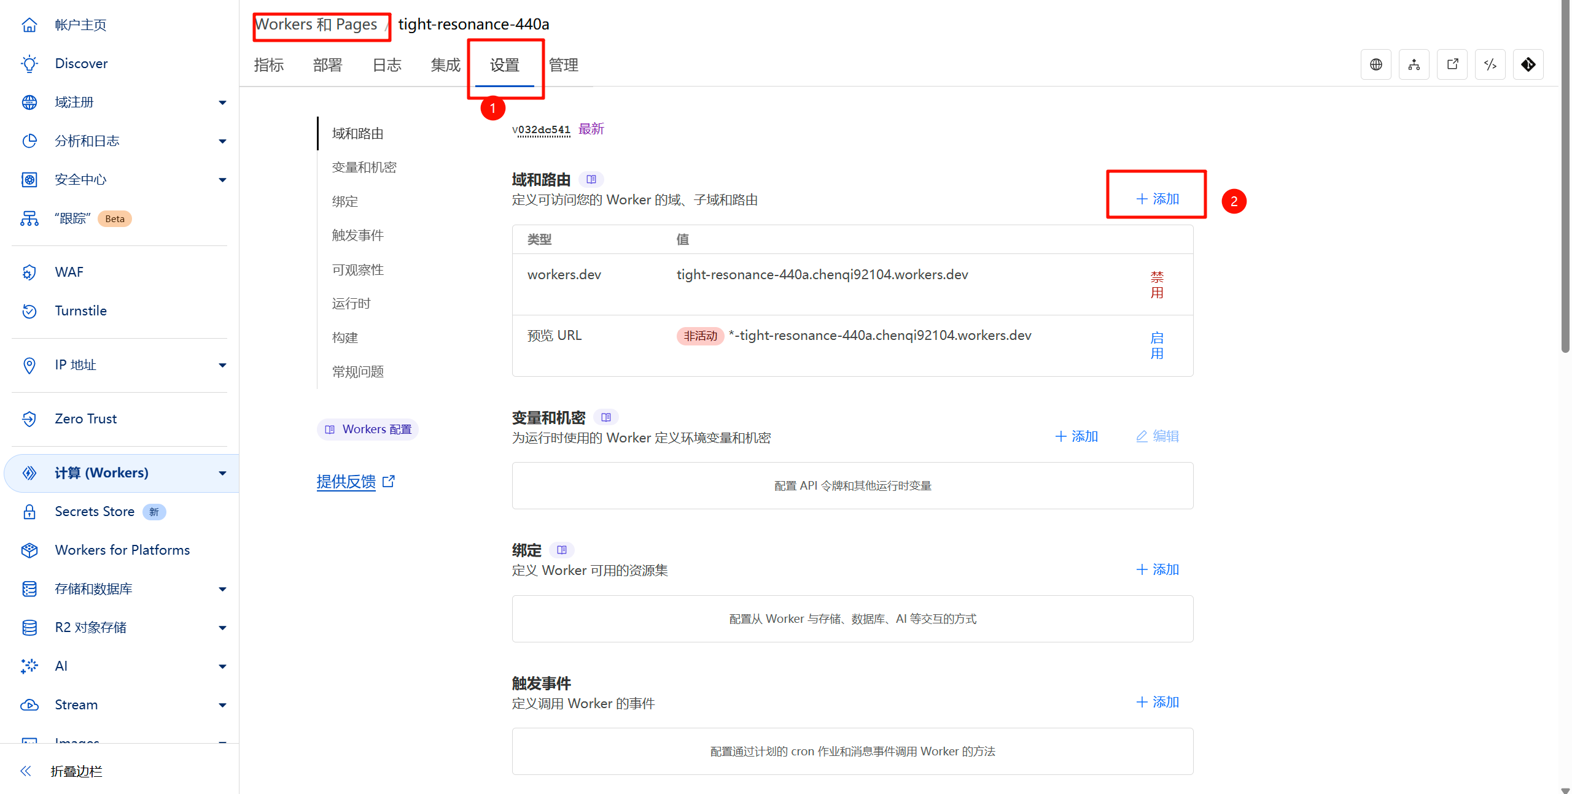Image resolution: width=1572 pixels, height=794 pixels.
Task: Expand the Stream sidebar arrow
Action: coord(222,705)
